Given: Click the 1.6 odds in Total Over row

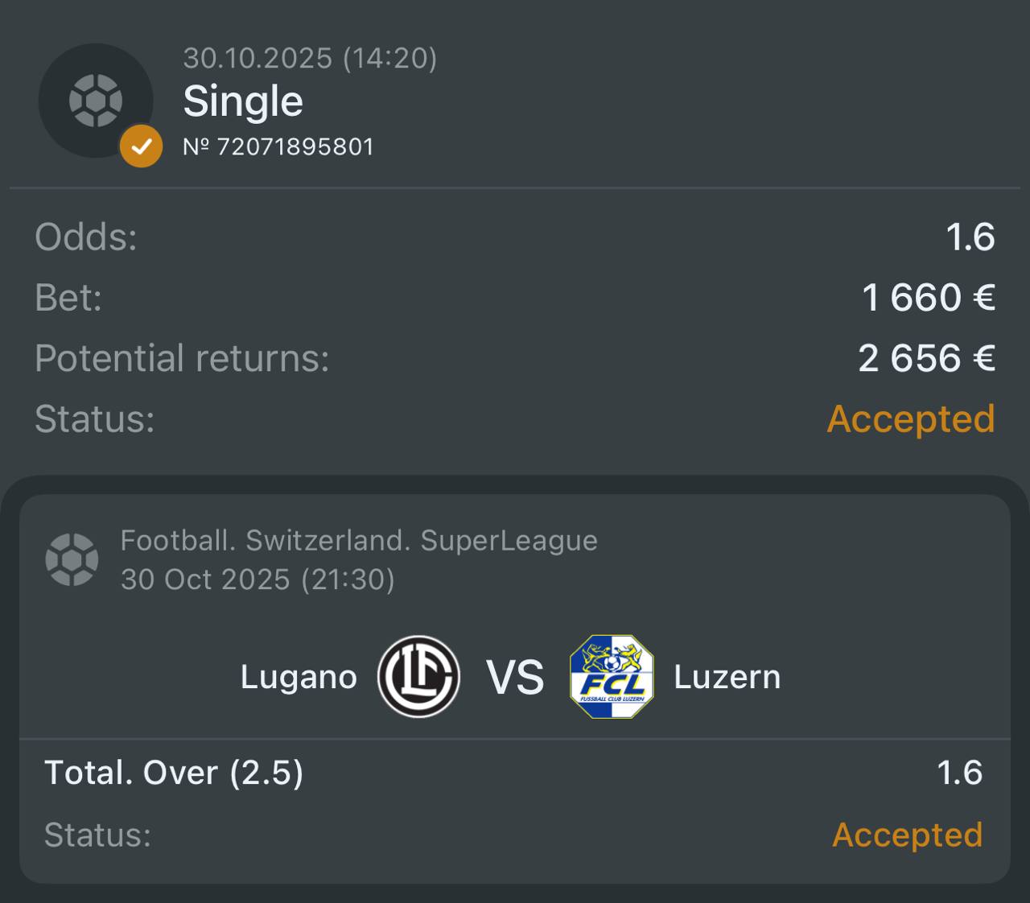Looking at the screenshot, I should (959, 773).
